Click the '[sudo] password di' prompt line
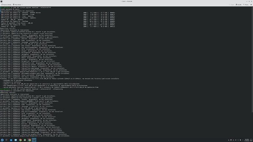The height and width of the screenshot is (142, 253). (x=10, y=9)
